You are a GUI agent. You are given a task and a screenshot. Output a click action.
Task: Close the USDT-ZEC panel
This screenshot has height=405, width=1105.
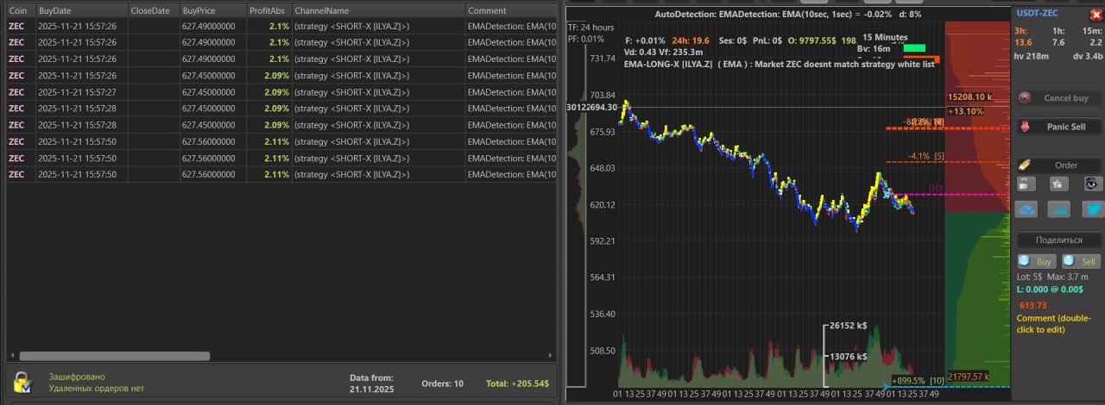click(1094, 15)
